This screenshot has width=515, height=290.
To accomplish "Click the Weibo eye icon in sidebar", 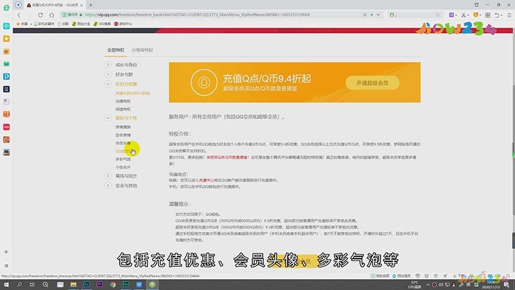I will click(x=6, y=52).
